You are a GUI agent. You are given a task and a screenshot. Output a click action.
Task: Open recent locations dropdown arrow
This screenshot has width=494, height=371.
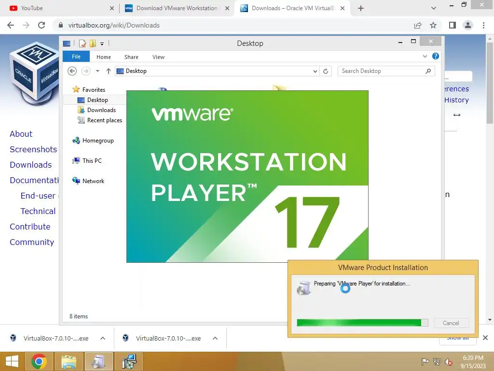pyautogui.click(x=97, y=71)
